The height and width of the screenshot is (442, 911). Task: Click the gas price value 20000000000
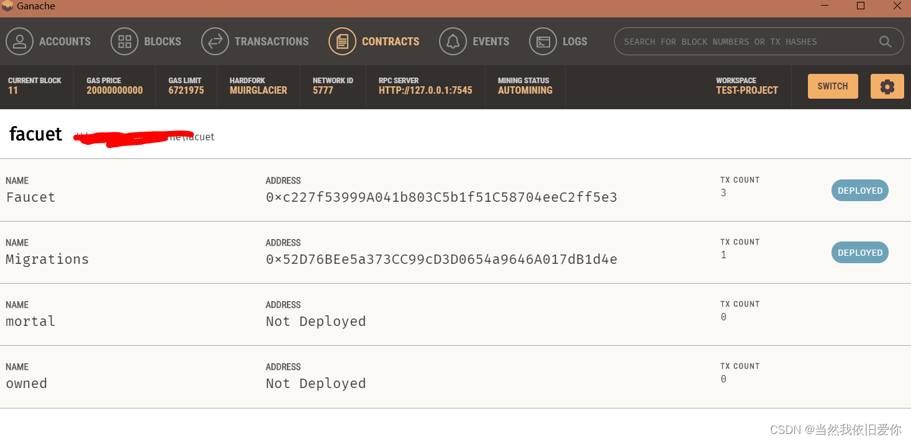pos(115,91)
